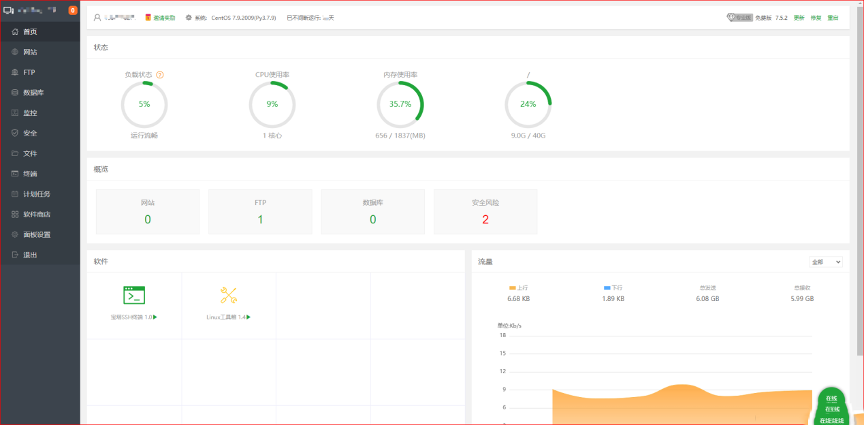Click the help icon beside 负载状态
The width and height of the screenshot is (864, 425).
click(160, 75)
